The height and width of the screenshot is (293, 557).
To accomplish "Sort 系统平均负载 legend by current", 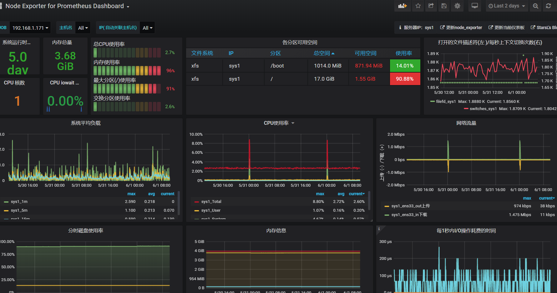I will tap(168, 194).
